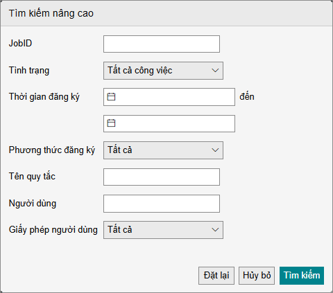Open the calendar picker for end registration date
Viewport: 333px width, 293px height.
pyautogui.click(x=111, y=123)
